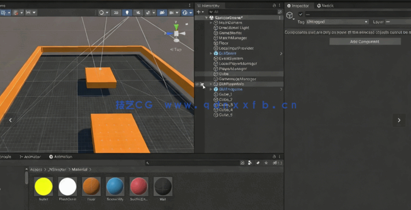Open the draw mode shading sphere dropdown

(103, 13)
